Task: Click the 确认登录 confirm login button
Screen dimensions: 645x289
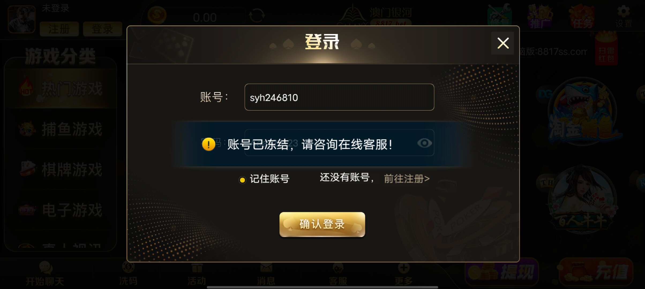Action: (x=322, y=225)
